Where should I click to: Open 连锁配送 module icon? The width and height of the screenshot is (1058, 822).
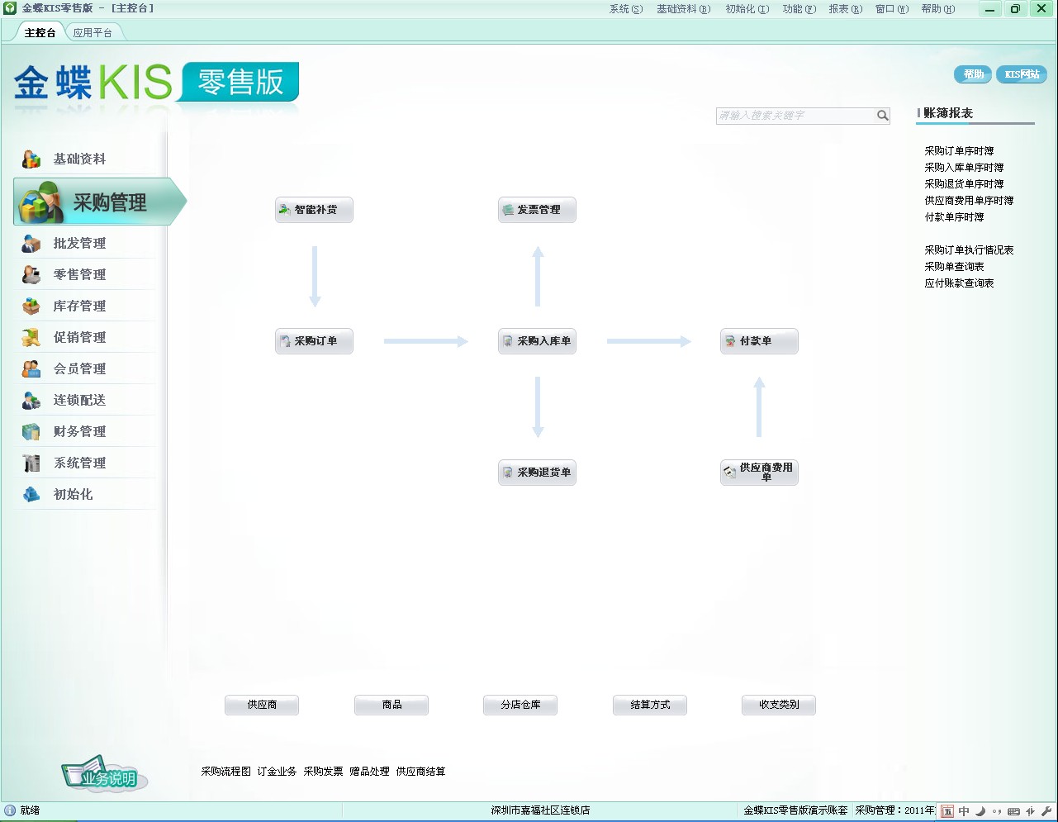31,400
